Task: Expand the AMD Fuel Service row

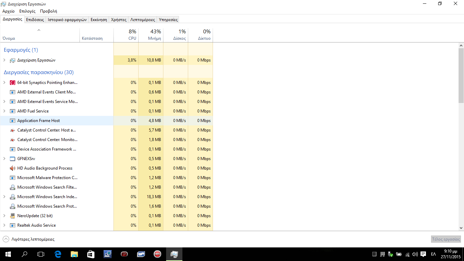Action: (x=4, y=111)
